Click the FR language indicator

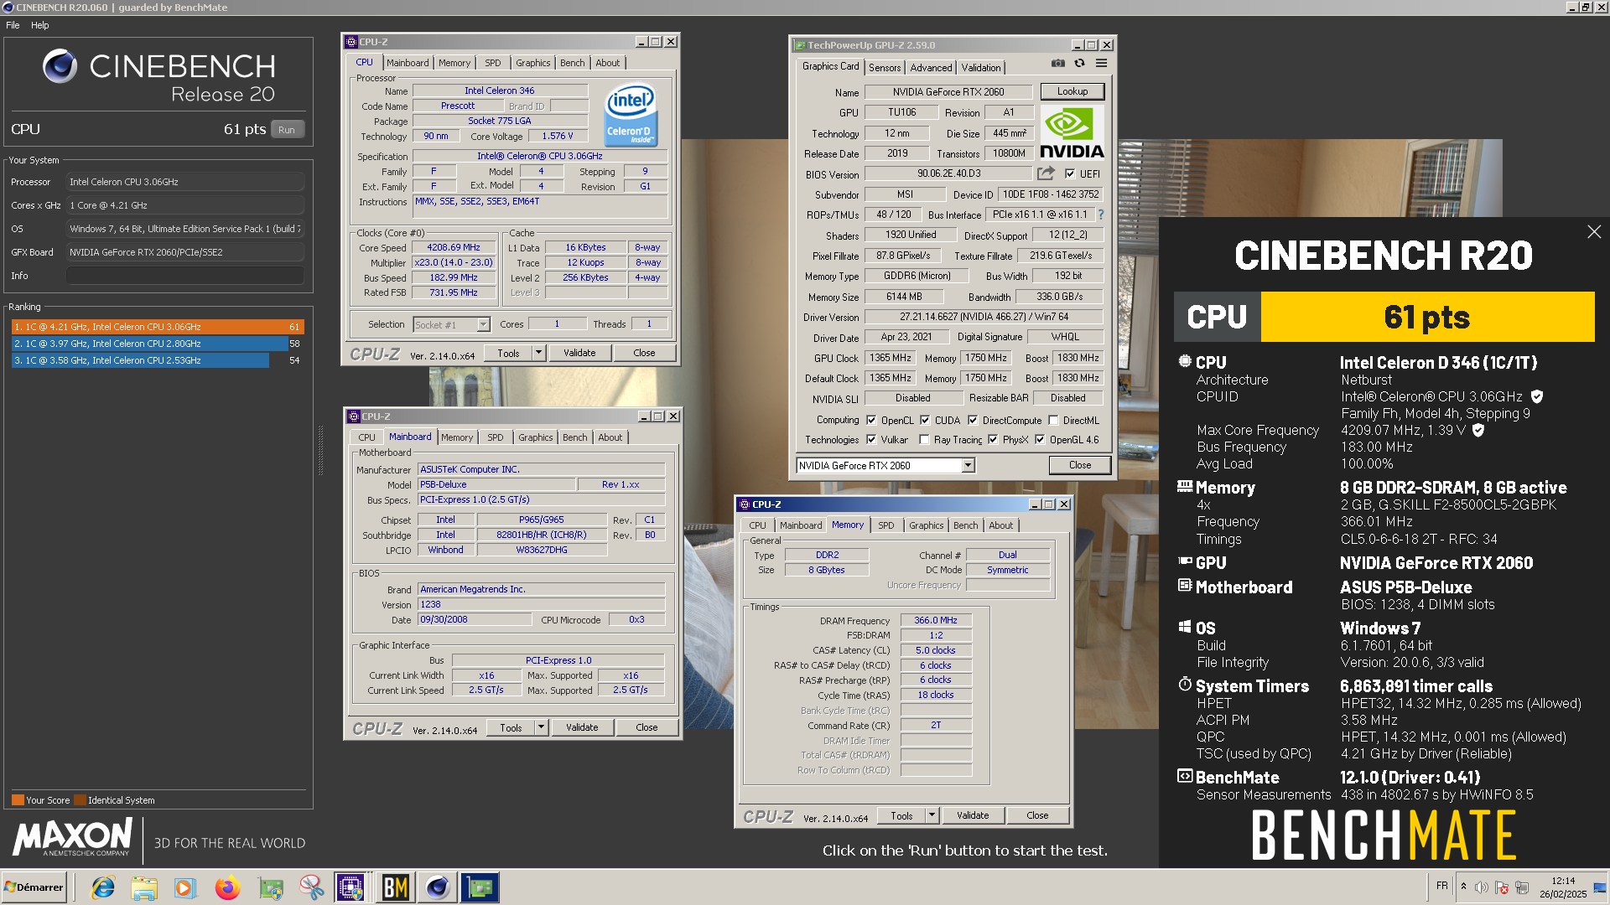(1441, 886)
